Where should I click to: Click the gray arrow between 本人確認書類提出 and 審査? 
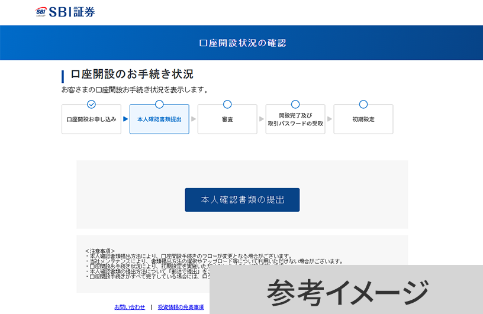[194, 119]
